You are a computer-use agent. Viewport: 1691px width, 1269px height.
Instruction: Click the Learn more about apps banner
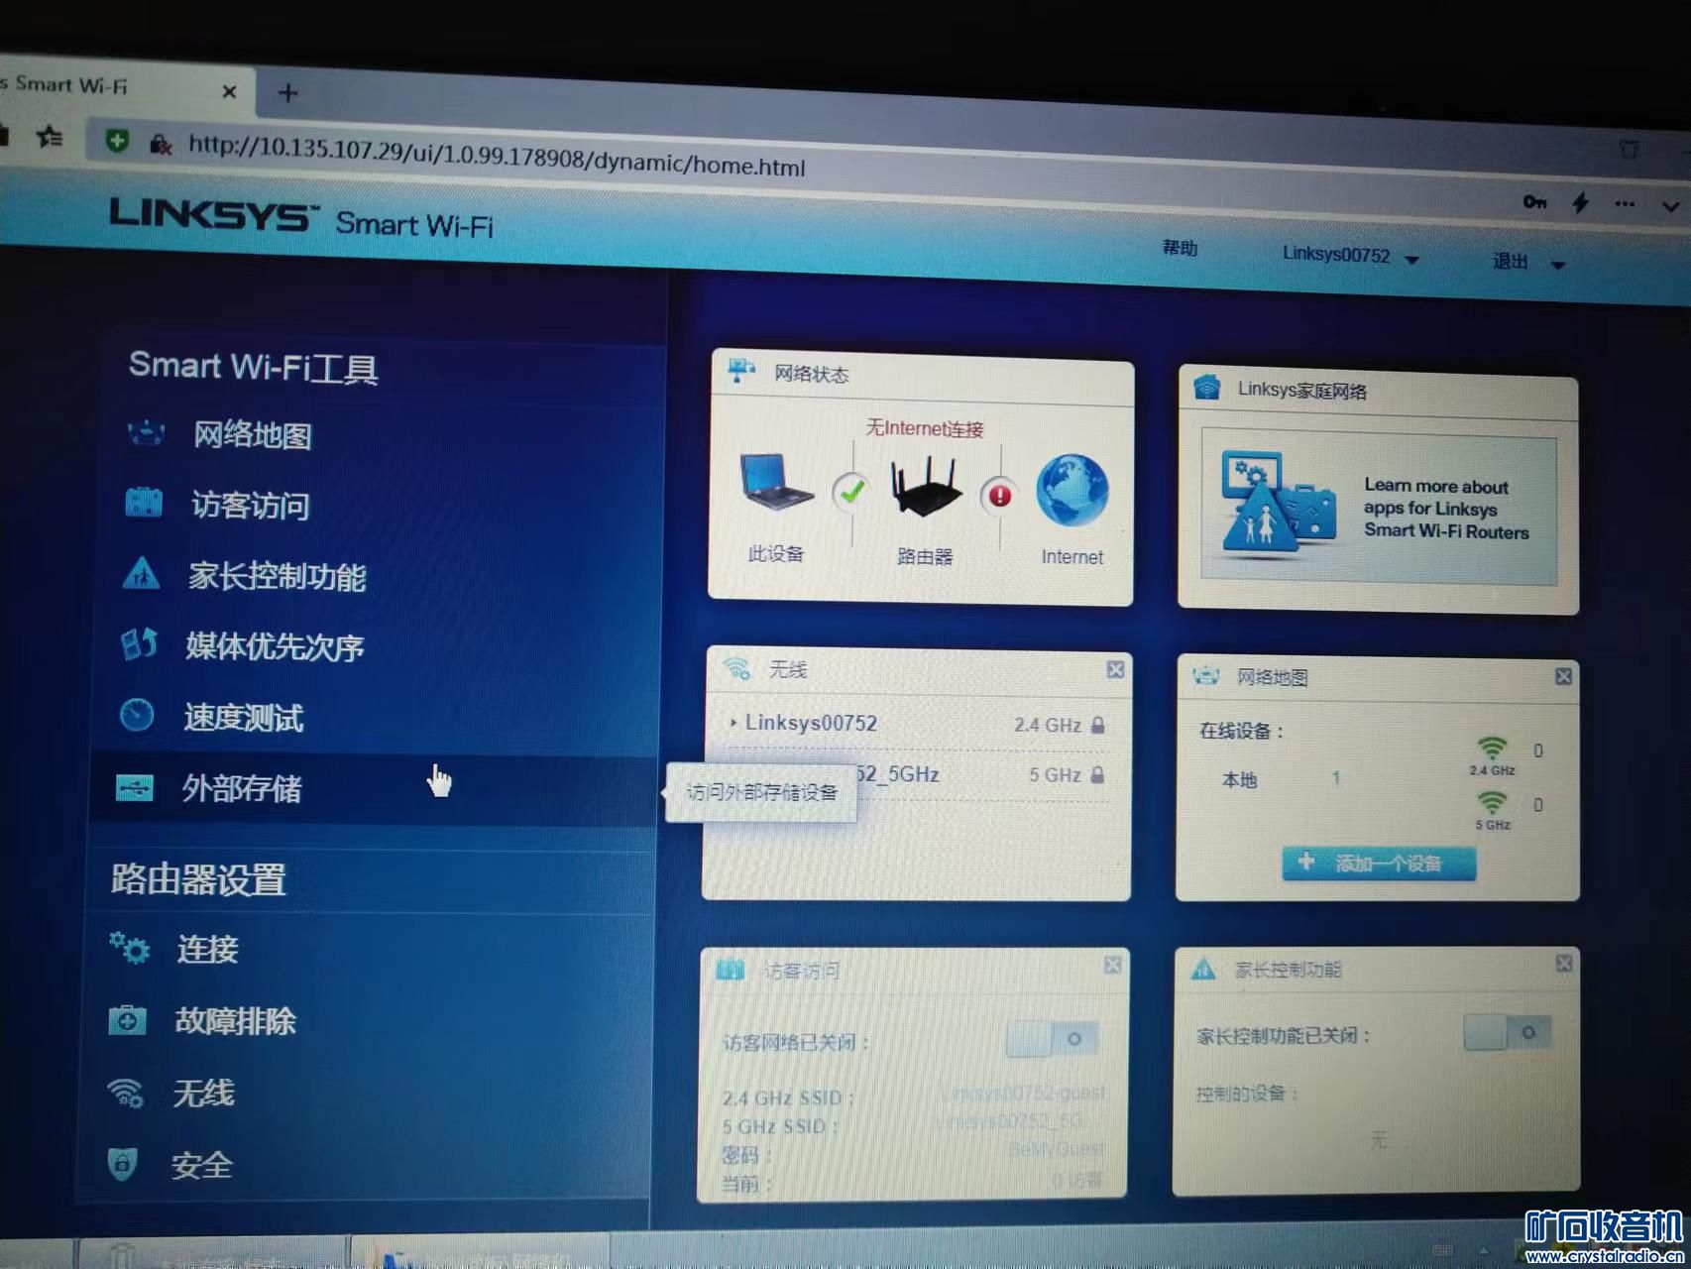click(1378, 509)
